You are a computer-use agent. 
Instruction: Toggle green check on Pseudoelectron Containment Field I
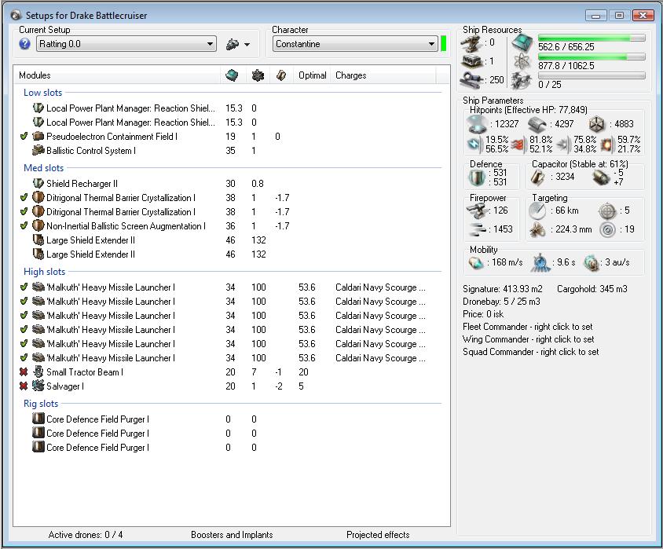(x=24, y=137)
